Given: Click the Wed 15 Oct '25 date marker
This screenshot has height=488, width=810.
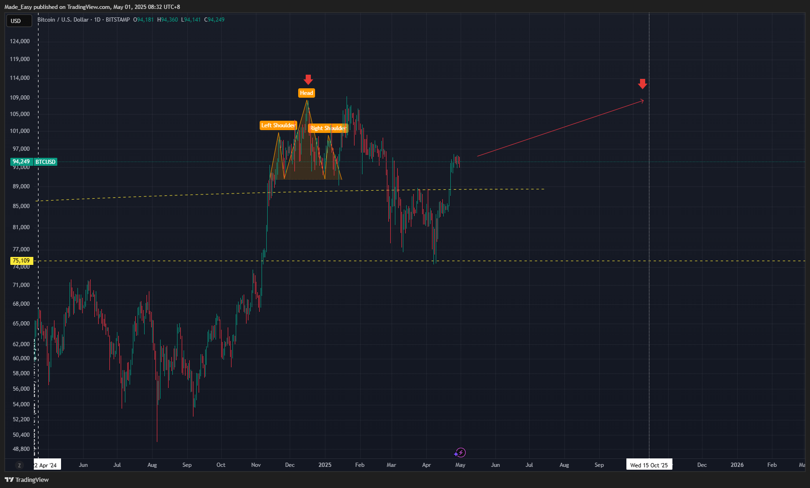Looking at the screenshot, I should tap(649, 465).
